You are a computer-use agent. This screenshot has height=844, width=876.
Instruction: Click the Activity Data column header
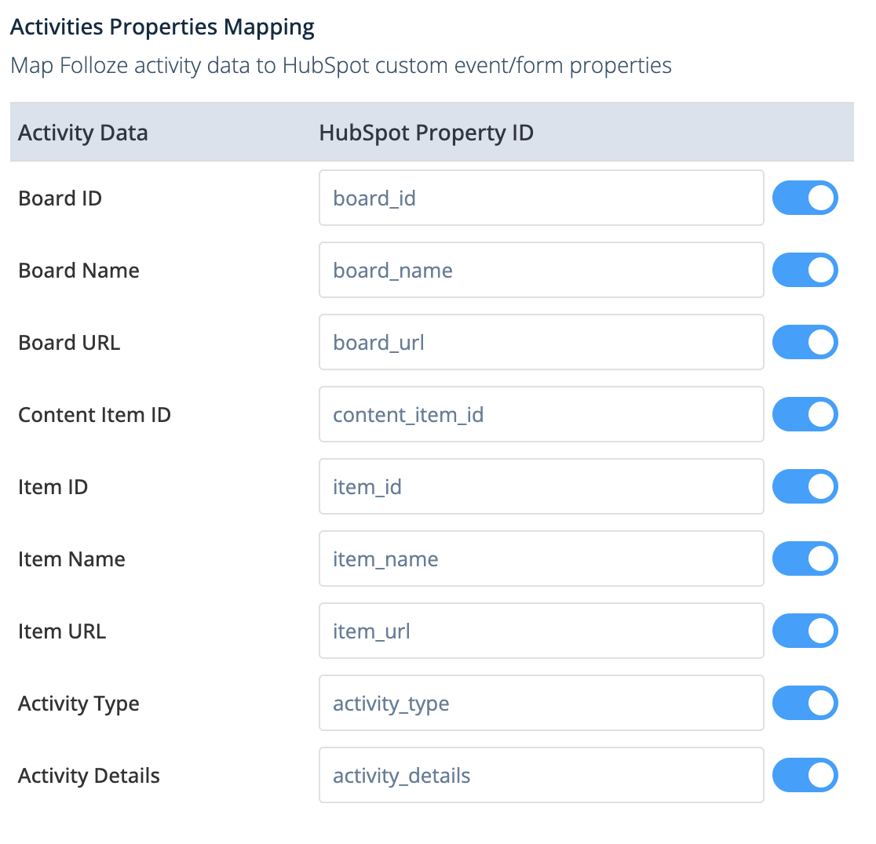tap(83, 133)
